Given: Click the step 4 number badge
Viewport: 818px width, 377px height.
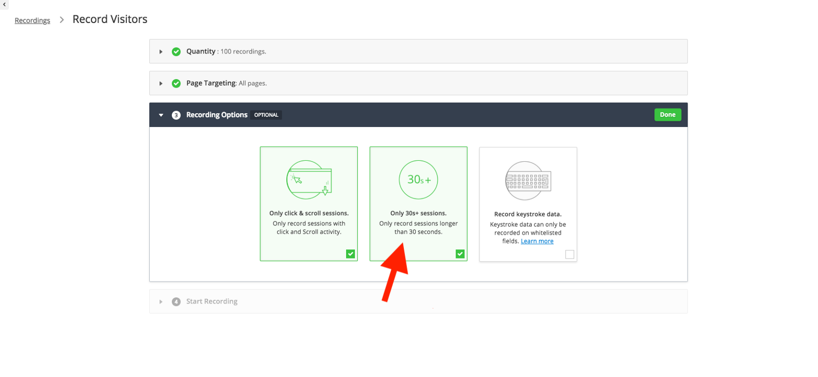Looking at the screenshot, I should (x=176, y=301).
